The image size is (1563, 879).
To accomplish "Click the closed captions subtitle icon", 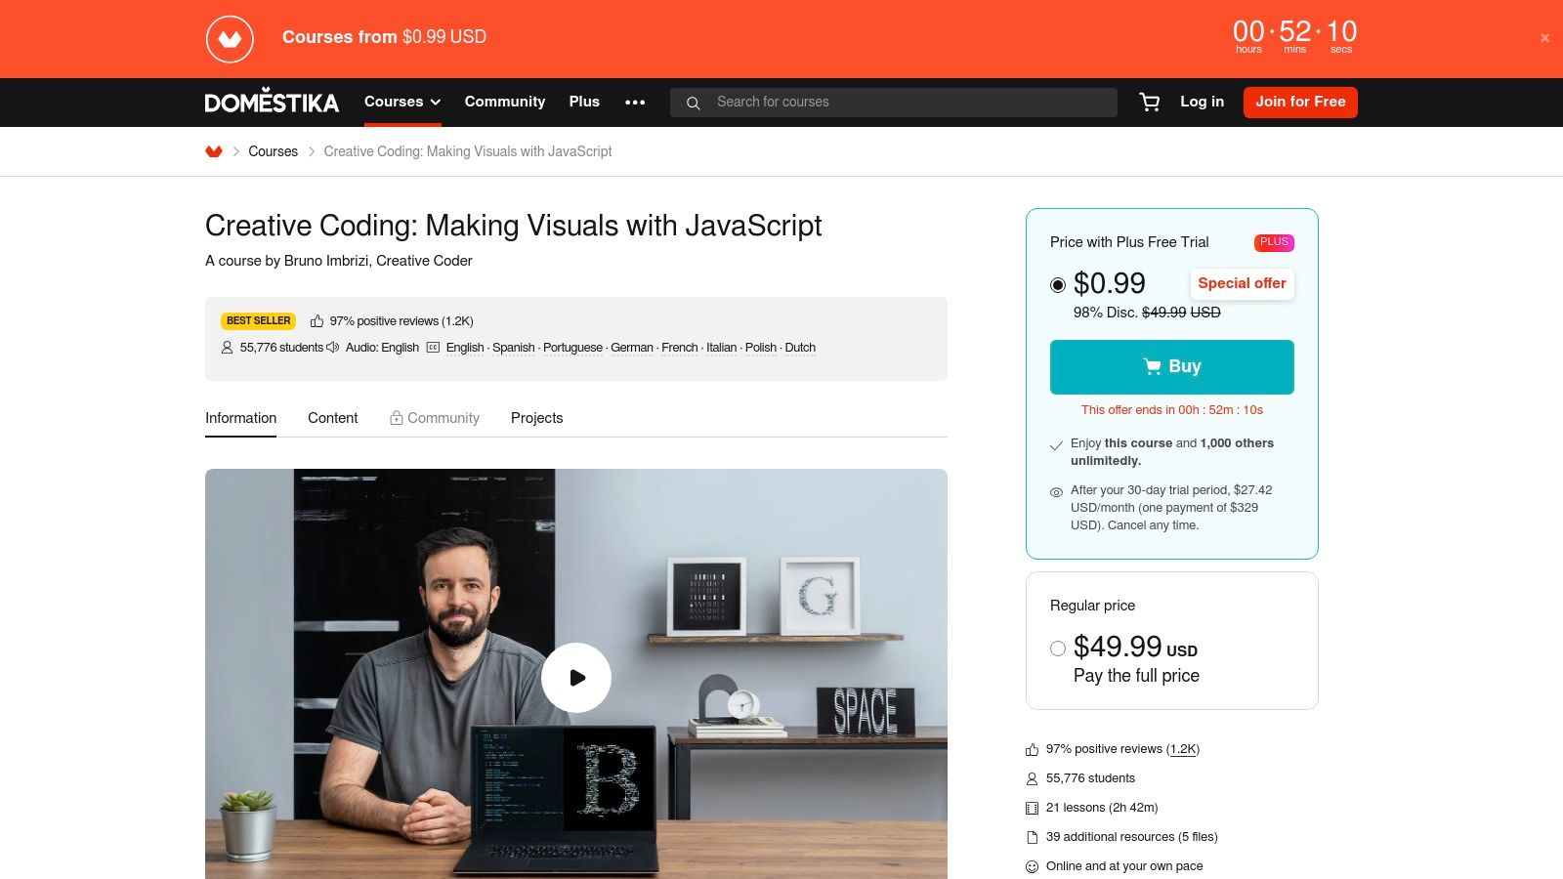I will 433,348.
